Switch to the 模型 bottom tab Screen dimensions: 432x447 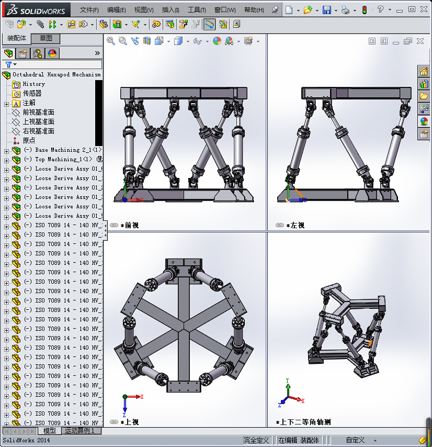pyautogui.click(x=49, y=430)
